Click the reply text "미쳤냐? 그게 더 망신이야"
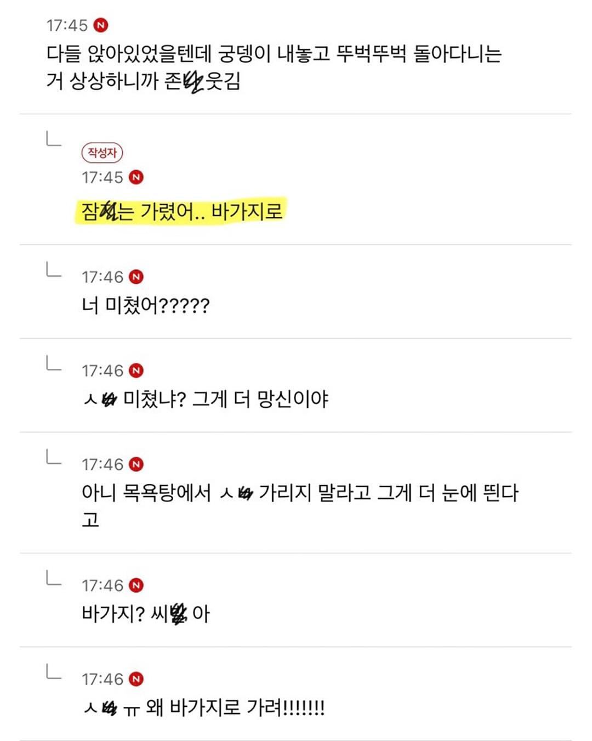This screenshot has height=741, width=592. point(225,399)
